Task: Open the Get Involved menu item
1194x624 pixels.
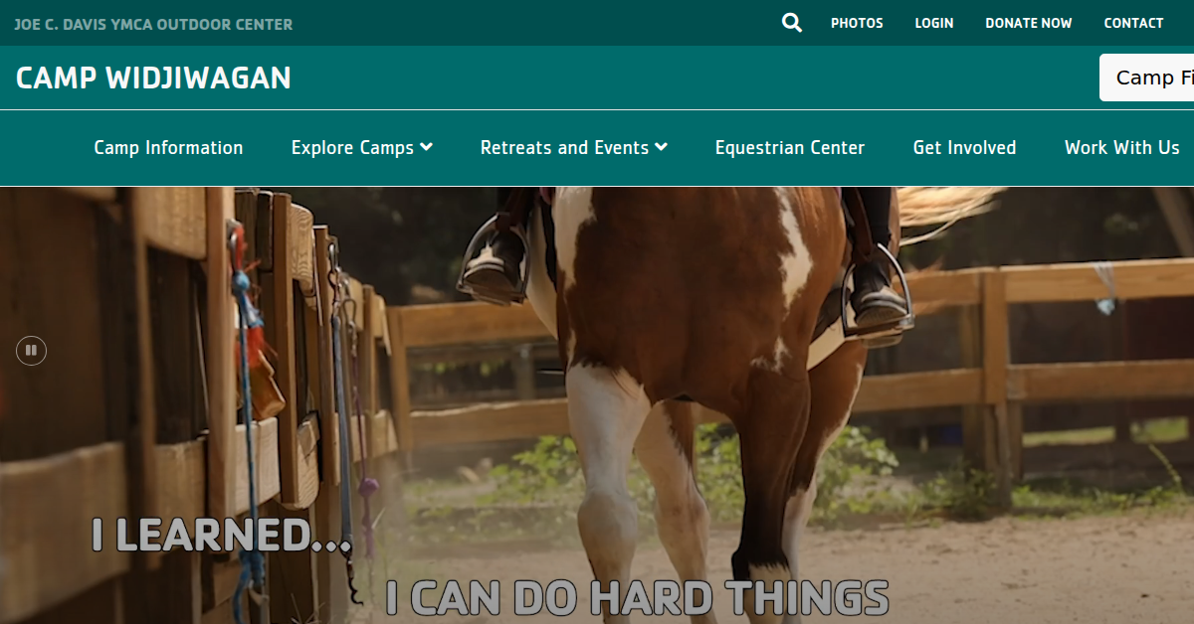Action: click(964, 147)
